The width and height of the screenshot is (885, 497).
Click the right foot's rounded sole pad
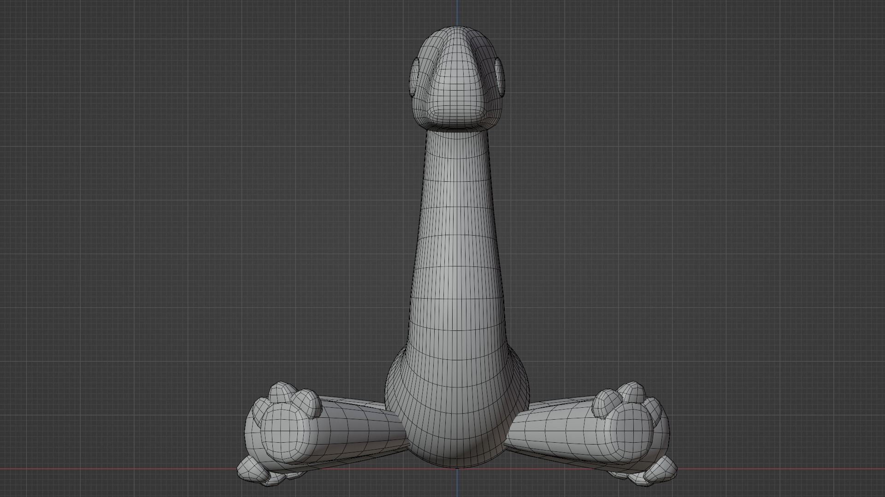coord(629,433)
